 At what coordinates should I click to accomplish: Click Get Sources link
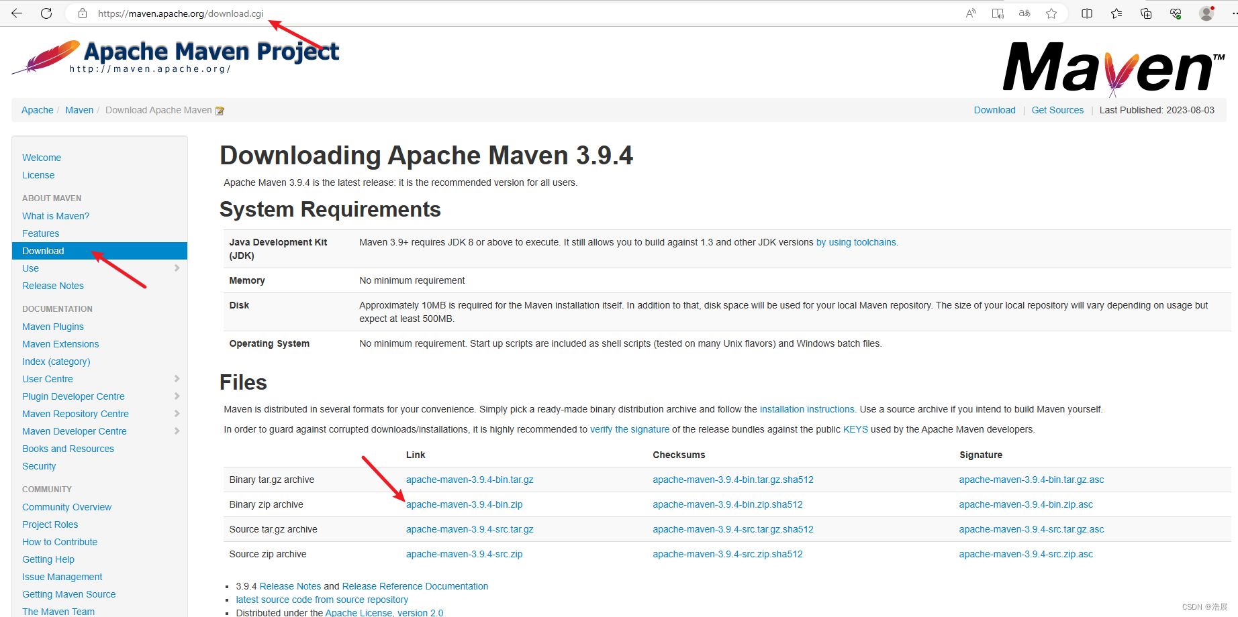tap(1057, 110)
